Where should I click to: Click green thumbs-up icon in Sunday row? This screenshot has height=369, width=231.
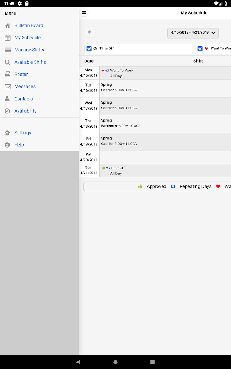[103, 168]
